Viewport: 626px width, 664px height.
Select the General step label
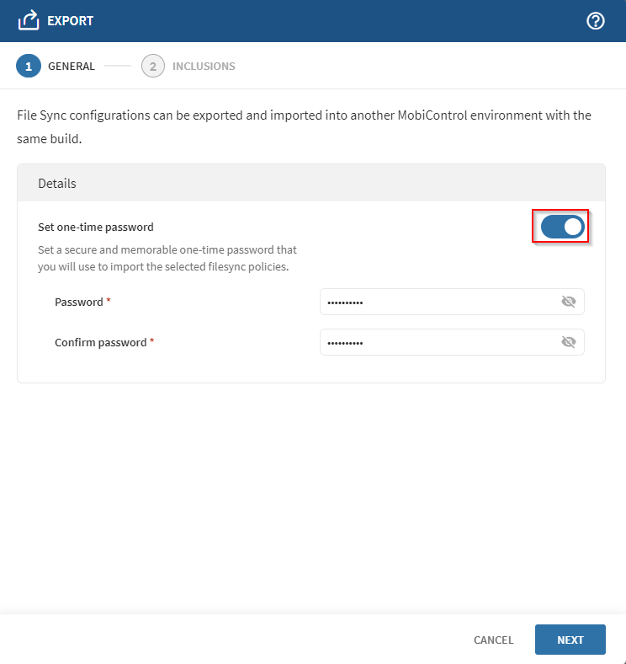tap(72, 66)
